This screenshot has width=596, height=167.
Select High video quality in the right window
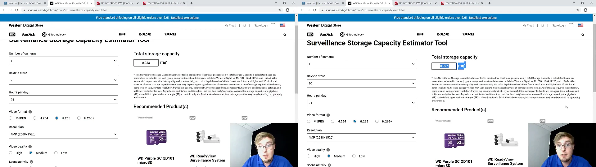(309, 156)
